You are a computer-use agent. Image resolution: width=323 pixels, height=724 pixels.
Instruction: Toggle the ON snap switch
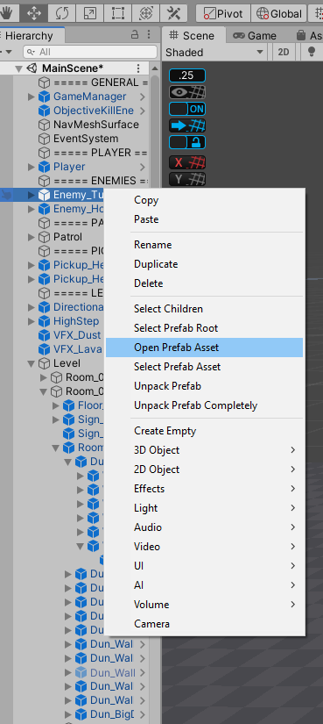(x=187, y=109)
